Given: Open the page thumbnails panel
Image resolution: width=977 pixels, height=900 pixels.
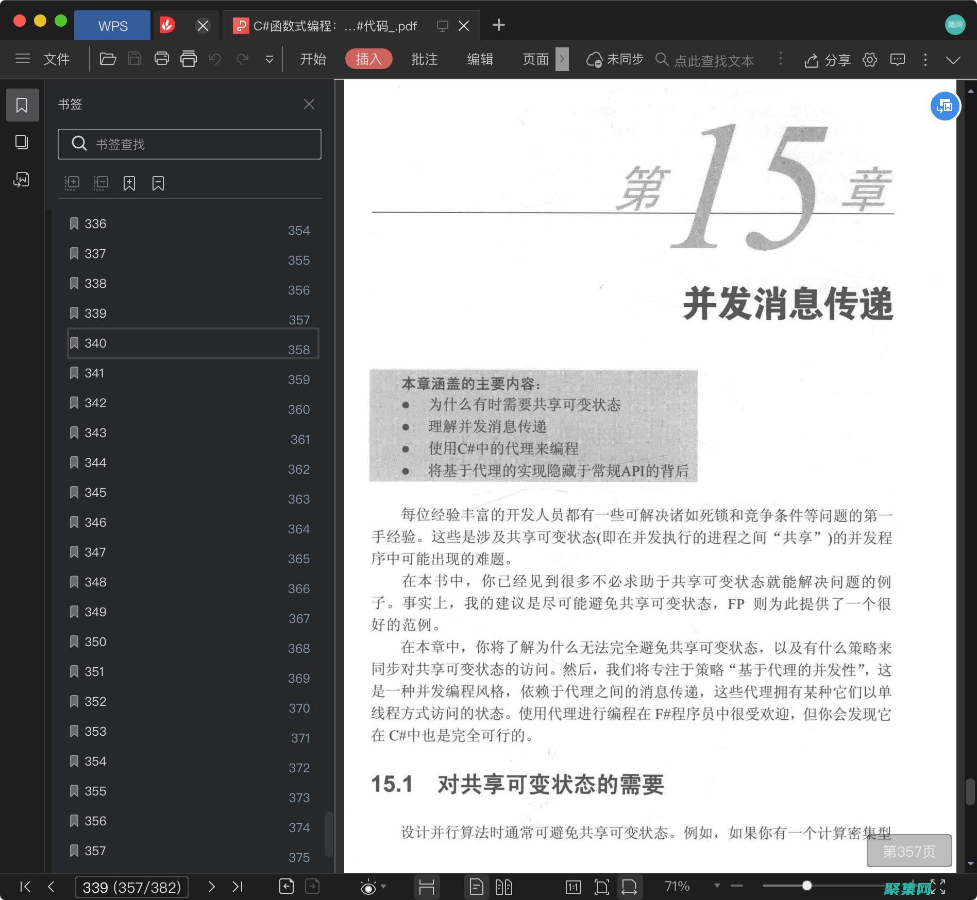Looking at the screenshot, I should point(22,143).
